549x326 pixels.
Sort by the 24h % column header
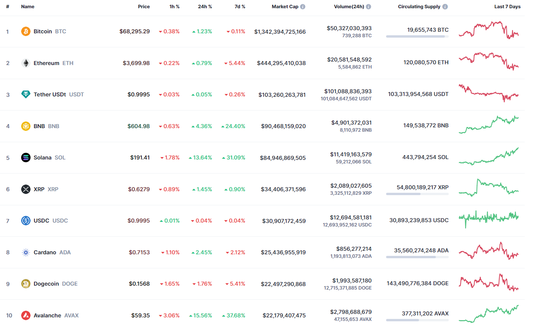[x=205, y=7]
